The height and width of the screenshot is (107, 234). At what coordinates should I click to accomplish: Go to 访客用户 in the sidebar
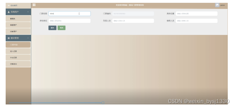(18, 32)
